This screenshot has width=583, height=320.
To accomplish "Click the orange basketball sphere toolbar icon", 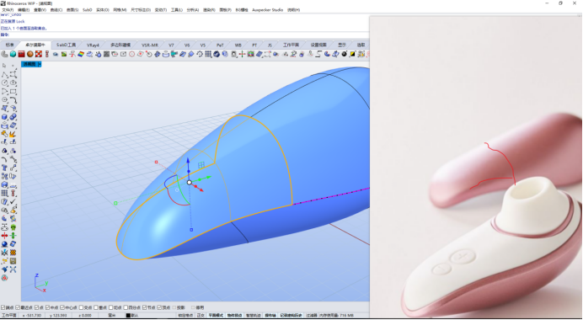I will pos(30,54).
